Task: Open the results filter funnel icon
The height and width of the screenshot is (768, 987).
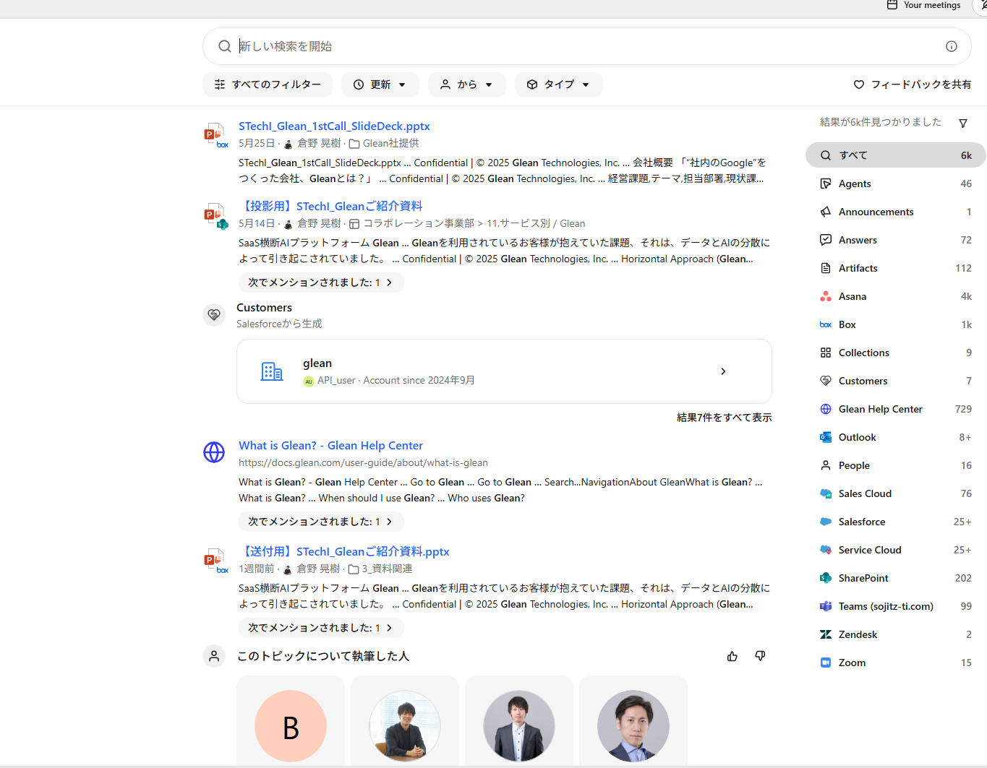Action: tap(963, 123)
